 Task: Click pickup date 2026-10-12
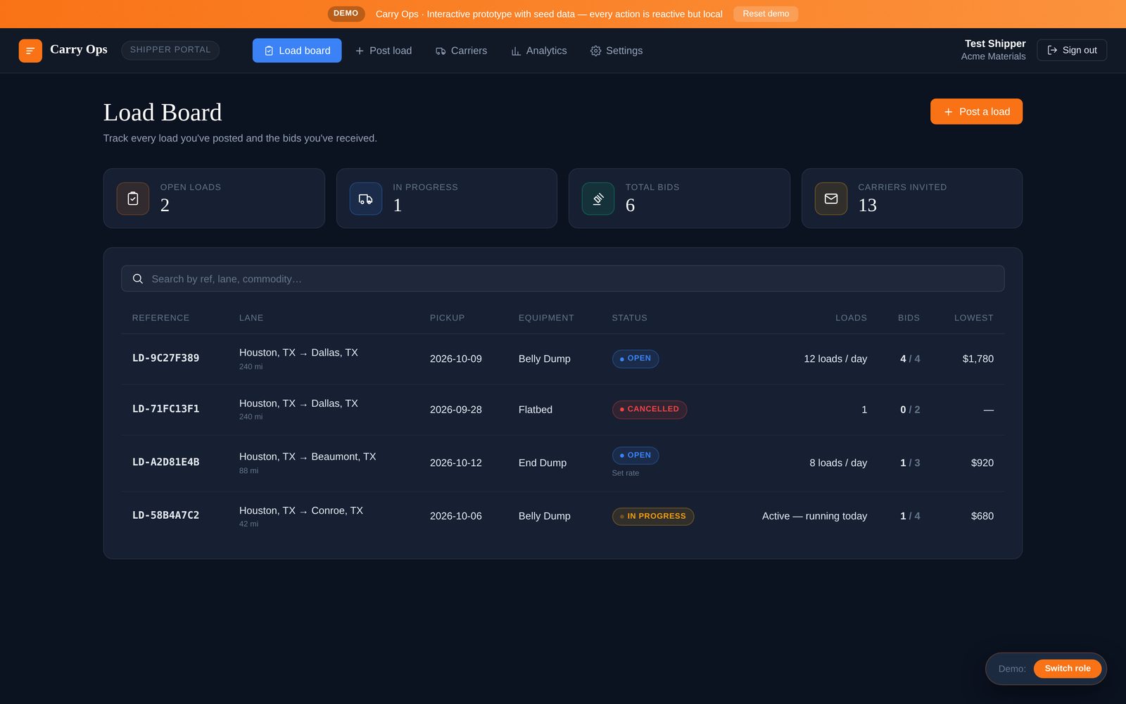coord(456,463)
